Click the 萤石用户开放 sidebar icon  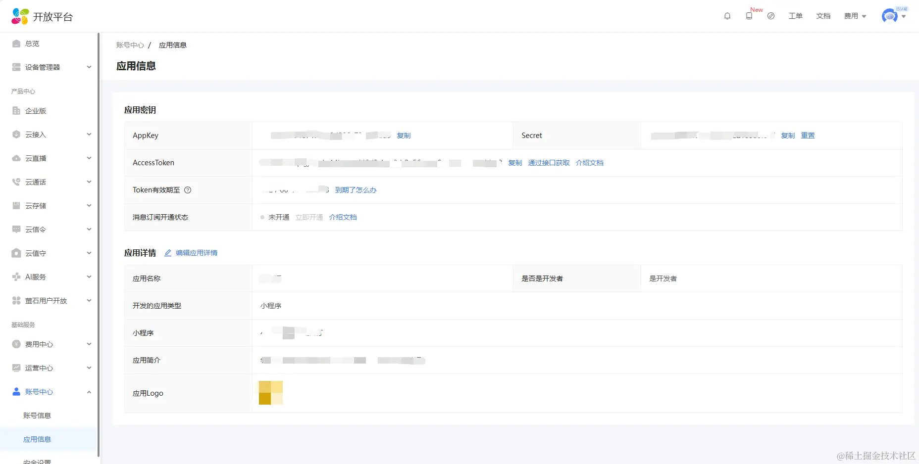click(x=16, y=301)
